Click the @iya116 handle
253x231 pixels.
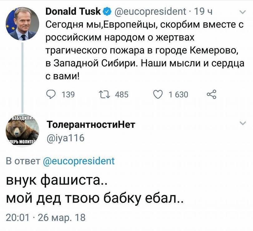tap(65, 138)
